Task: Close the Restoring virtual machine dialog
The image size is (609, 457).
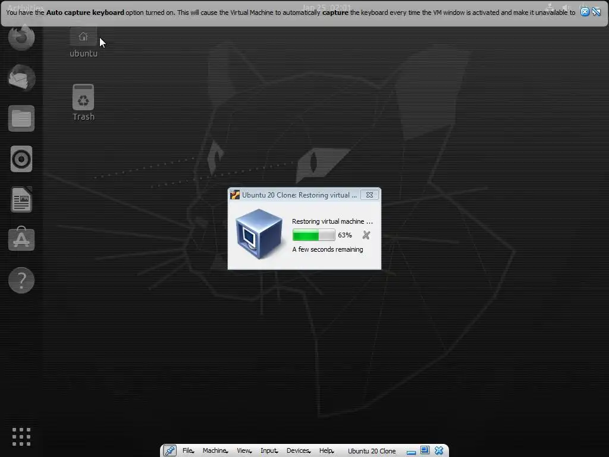Action: coord(369,195)
